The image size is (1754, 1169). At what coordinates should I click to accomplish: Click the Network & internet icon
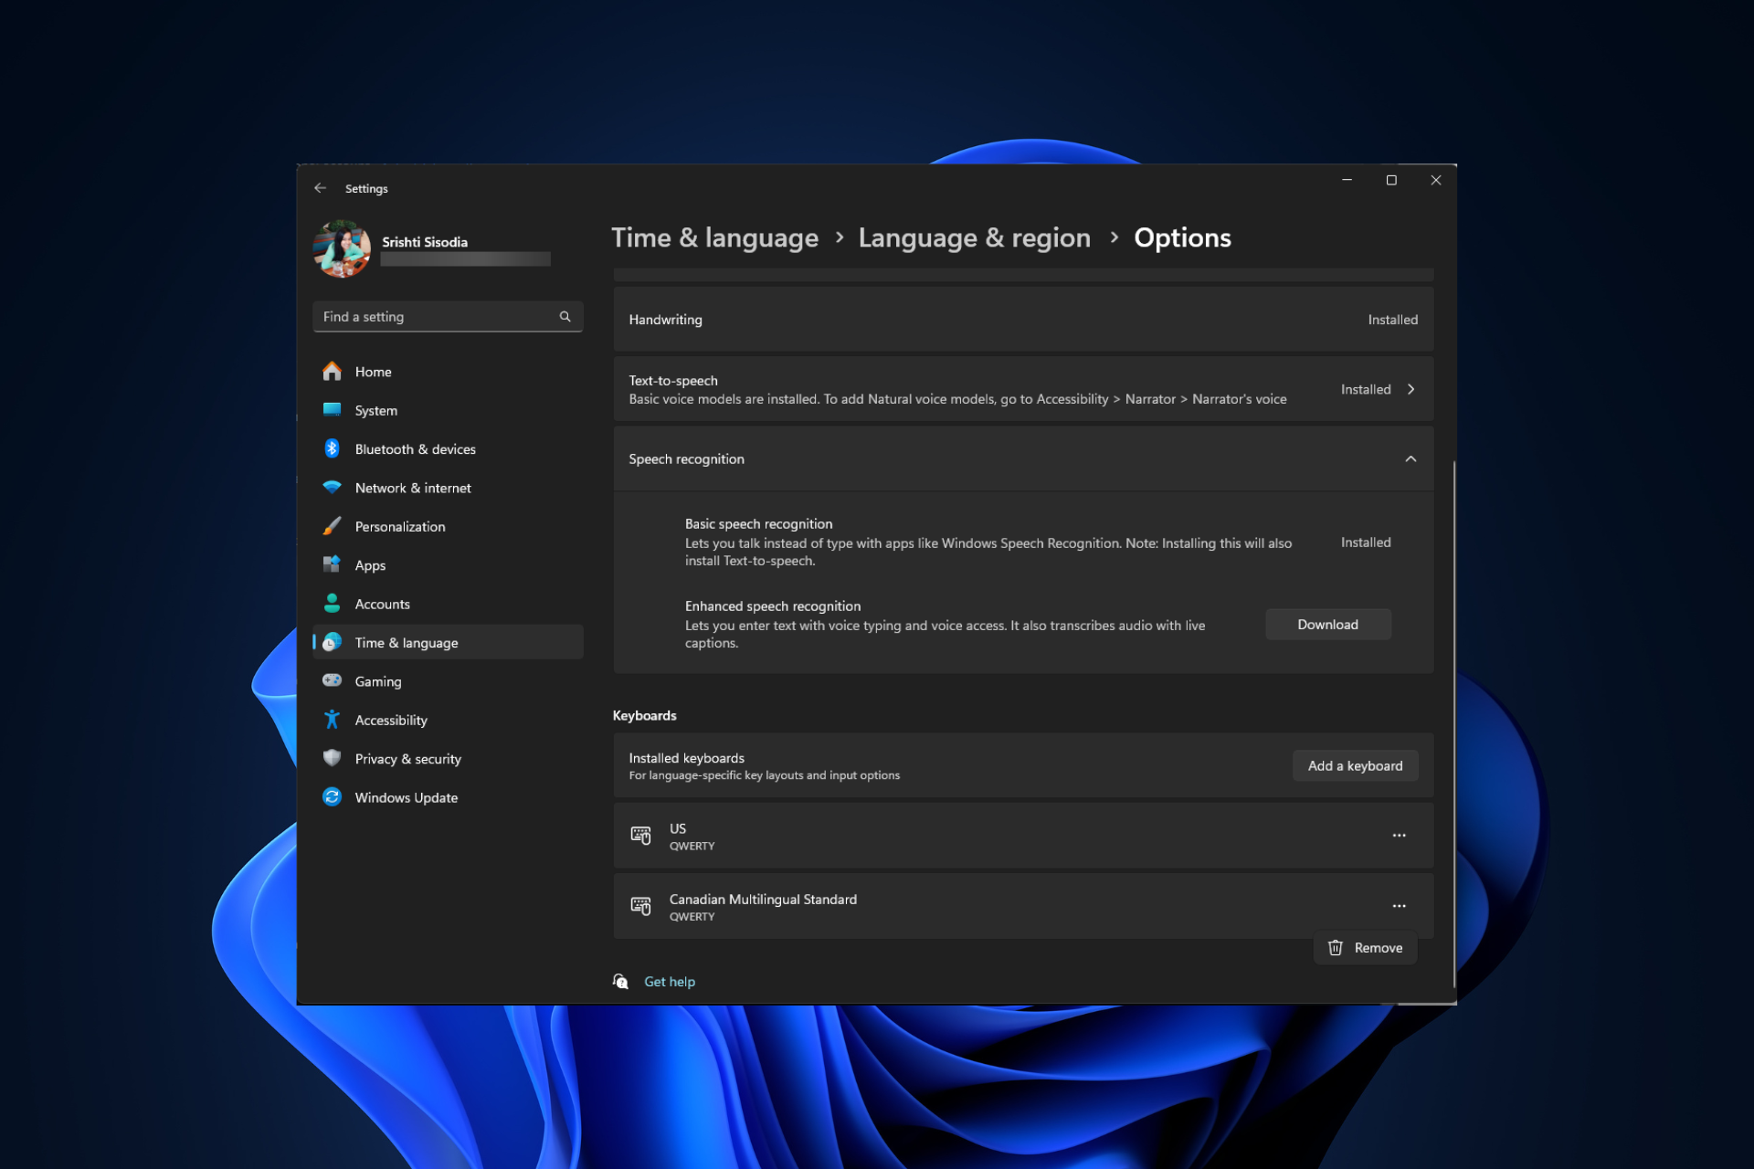click(334, 487)
